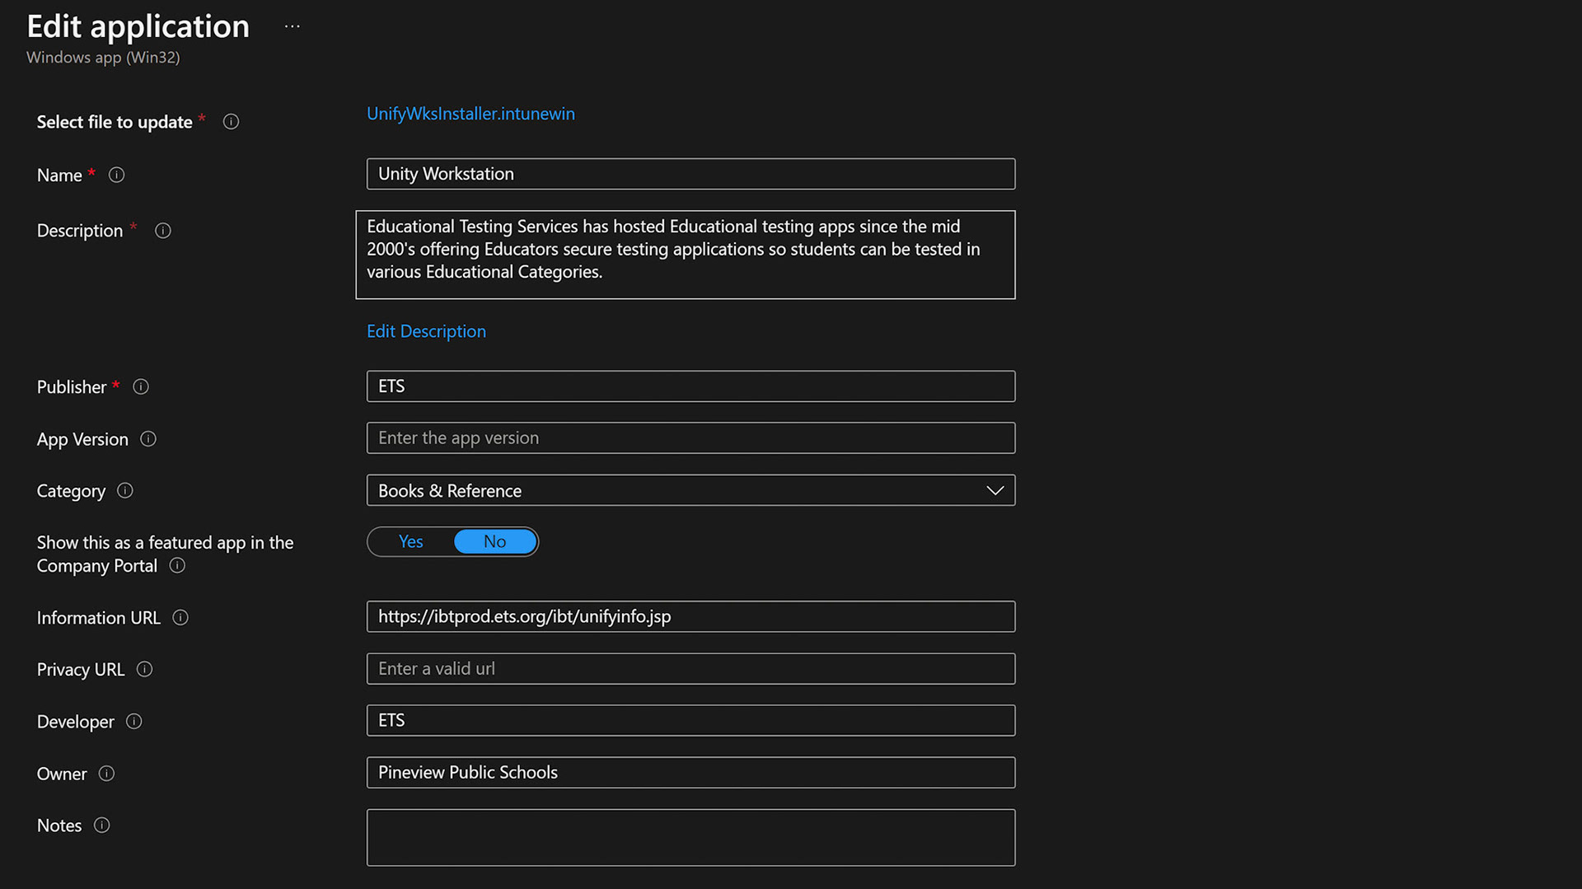Click the Publisher info icon

[141, 386]
